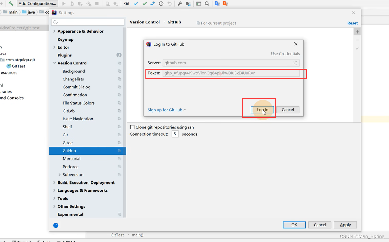Click the add account plus icon
This screenshot has width=389, height=242.
coord(357,32)
